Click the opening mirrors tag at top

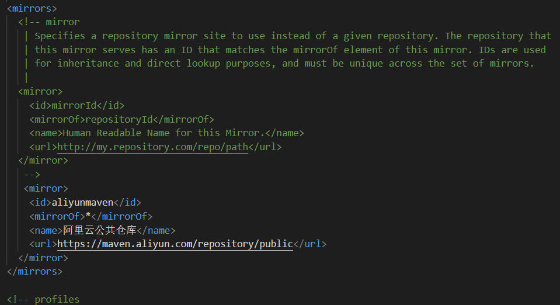pyautogui.click(x=32, y=9)
